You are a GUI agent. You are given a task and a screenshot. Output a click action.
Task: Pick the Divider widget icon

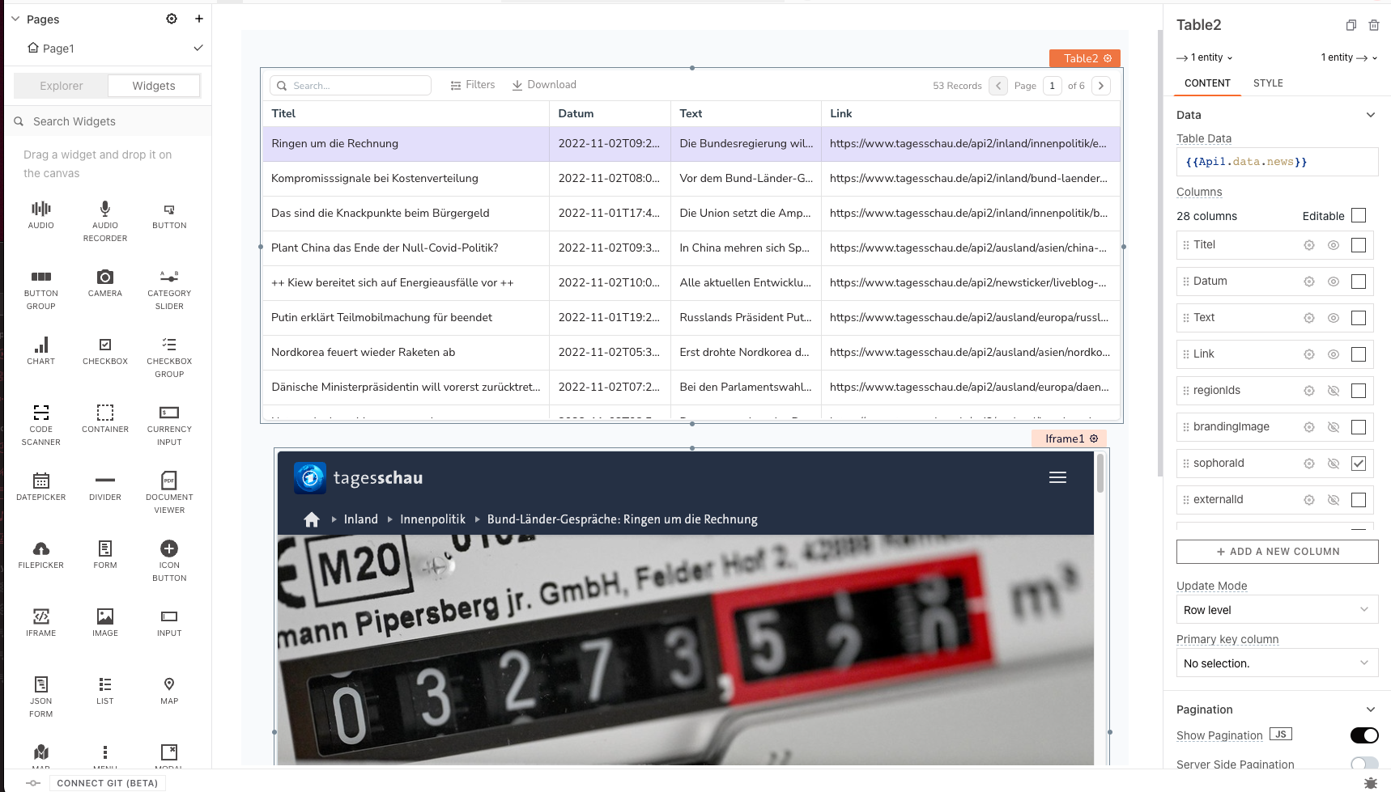(105, 481)
